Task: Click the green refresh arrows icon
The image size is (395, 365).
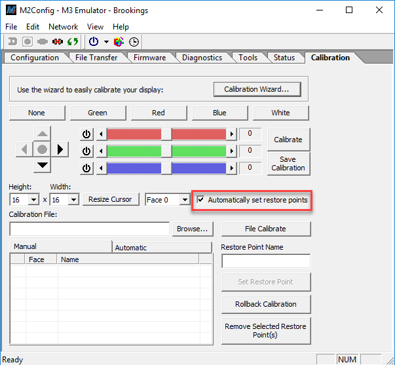Action: 73,42
